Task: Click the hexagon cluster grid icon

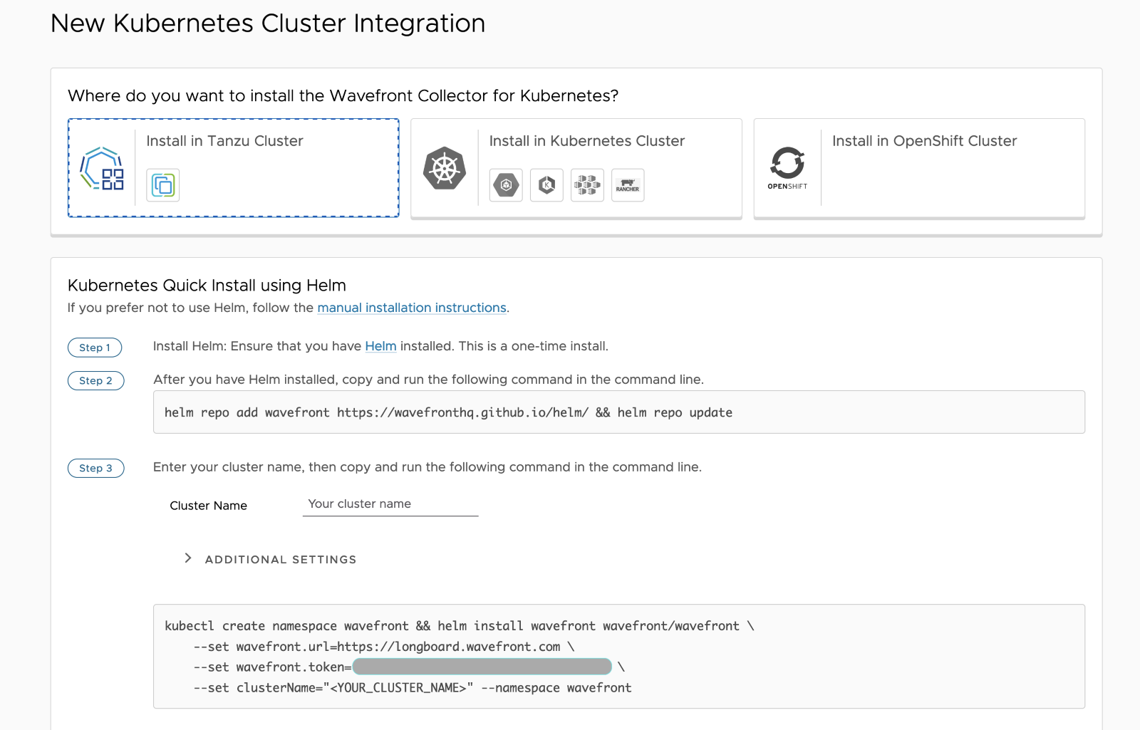Action: tap(587, 185)
